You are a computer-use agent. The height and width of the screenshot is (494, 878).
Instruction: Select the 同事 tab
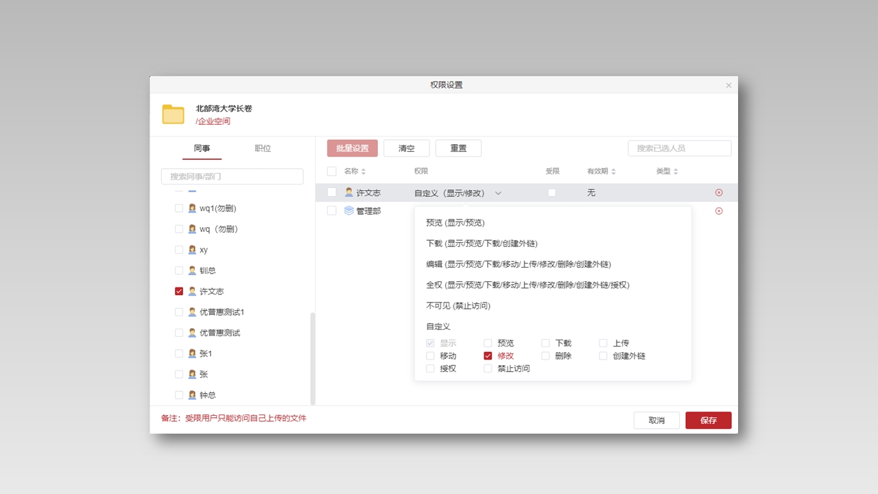(x=202, y=148)
